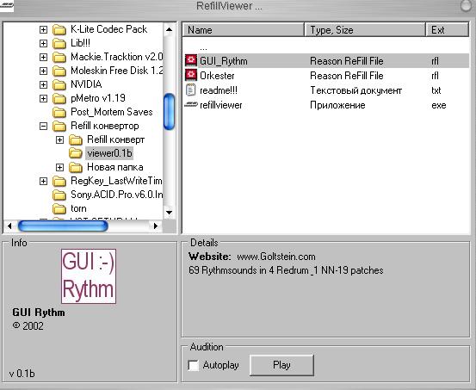The width and height of the screenshot is (476, 390).
Task: Expand the Новая папка node
Action: 59,167
